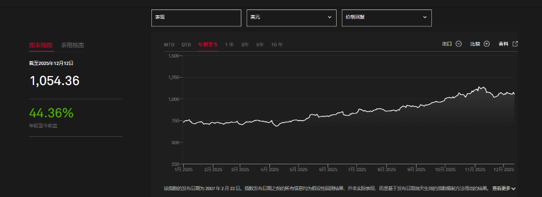
Task: Click the 1,000 y-axis label
Action: (x=173, y=99)
